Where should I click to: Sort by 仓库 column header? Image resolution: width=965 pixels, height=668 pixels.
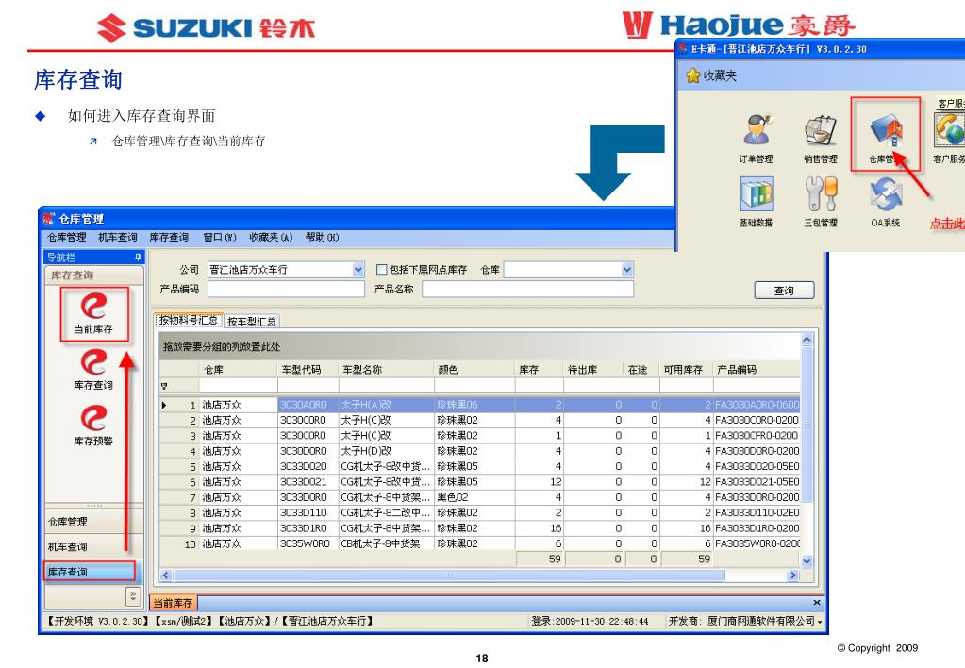[x=238, y=370]
